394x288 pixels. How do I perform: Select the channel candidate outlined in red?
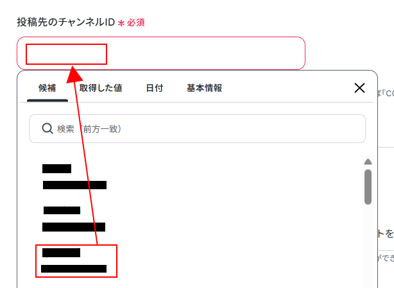76,261
